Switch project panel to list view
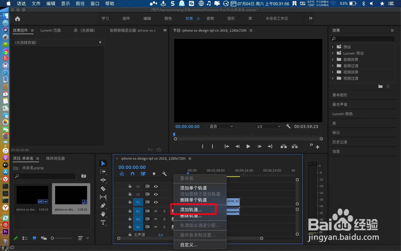401x251 pixels. [x=25, y=238]
